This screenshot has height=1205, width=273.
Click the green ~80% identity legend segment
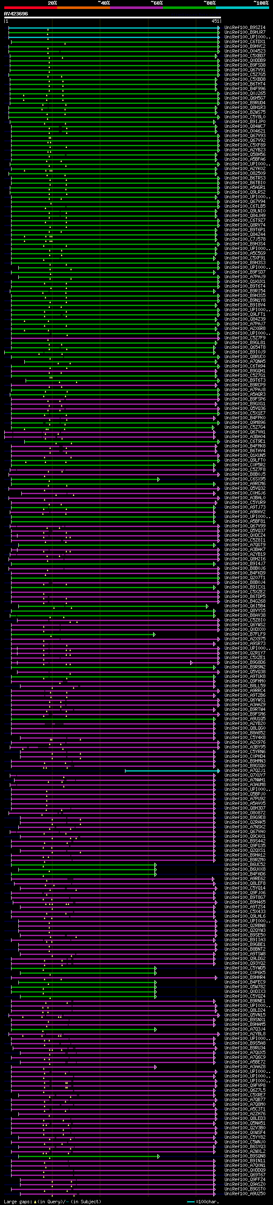point(189,8)
